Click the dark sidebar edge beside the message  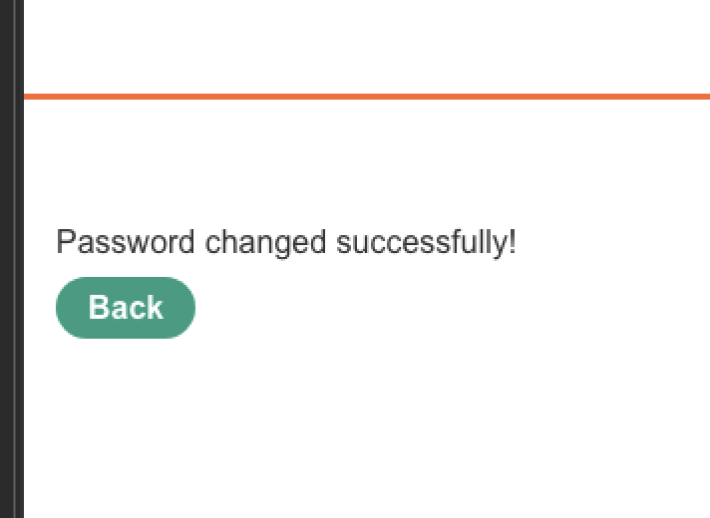click(x=10, y=242)
